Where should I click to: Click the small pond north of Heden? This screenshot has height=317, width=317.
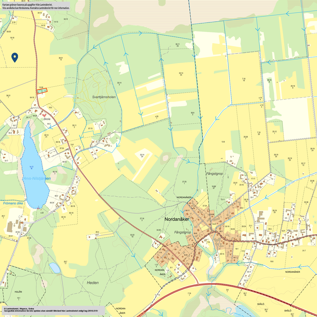pyautogui.click(x=55, y=268)
